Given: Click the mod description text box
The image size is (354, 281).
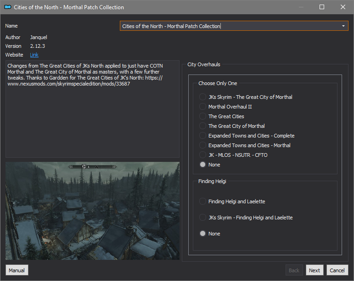Looking at the screenshot, I should pyautogui.click(x=93, y=109).
